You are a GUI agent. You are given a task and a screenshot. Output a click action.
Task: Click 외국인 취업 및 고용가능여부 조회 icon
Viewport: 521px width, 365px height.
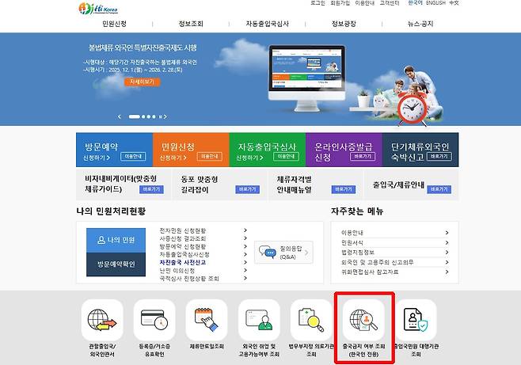pos(260,321)
